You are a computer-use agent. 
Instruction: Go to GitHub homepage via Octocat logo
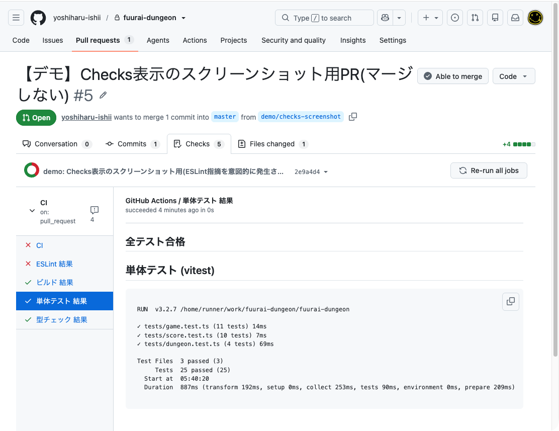coord(38,18)
